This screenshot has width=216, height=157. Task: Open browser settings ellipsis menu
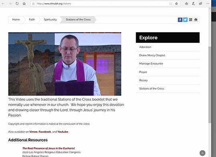click(x=208, y=4)
